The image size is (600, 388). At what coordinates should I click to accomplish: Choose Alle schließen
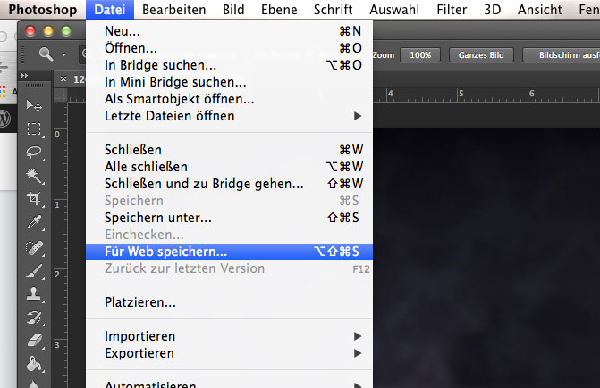(229, 167)
